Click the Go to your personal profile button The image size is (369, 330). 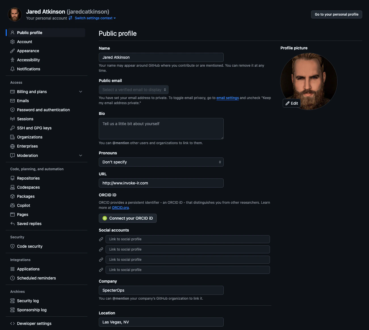click(336, 14)
